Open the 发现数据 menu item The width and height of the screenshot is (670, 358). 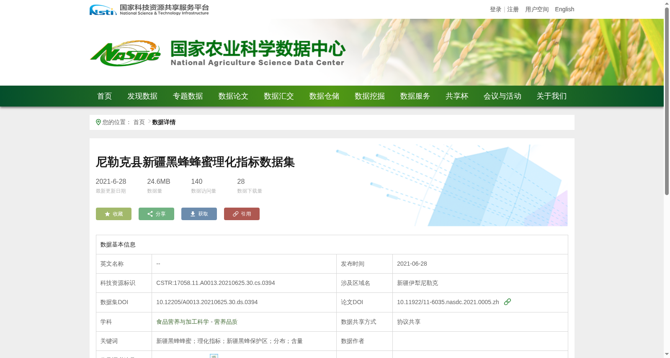pyautogui.click(x=142, y=96)
